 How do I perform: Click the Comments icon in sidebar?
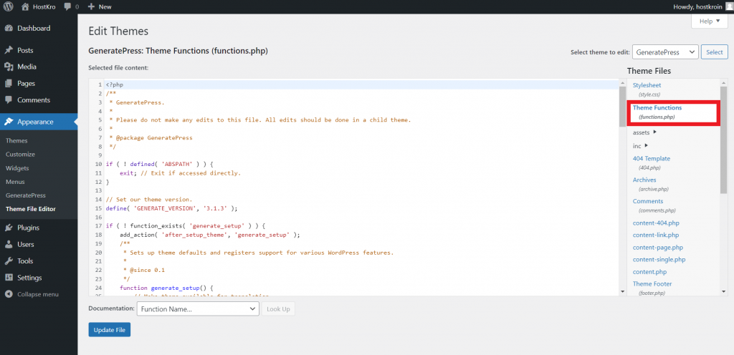tap(9, 100)
